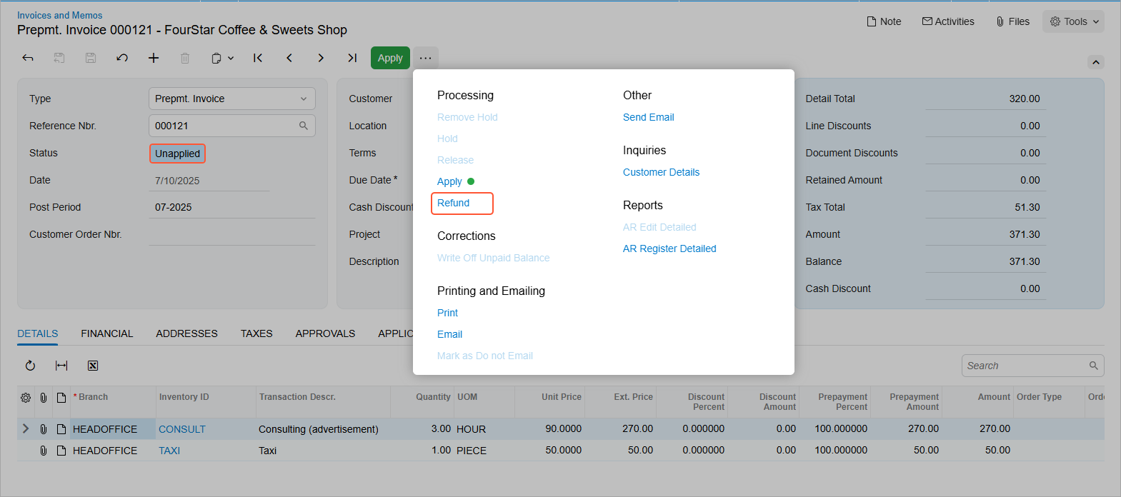Image resolution: width=1121 pixels, height=497 pixels.
Task: Click the back arrow toolbar icon
Action: coord(28,58)
